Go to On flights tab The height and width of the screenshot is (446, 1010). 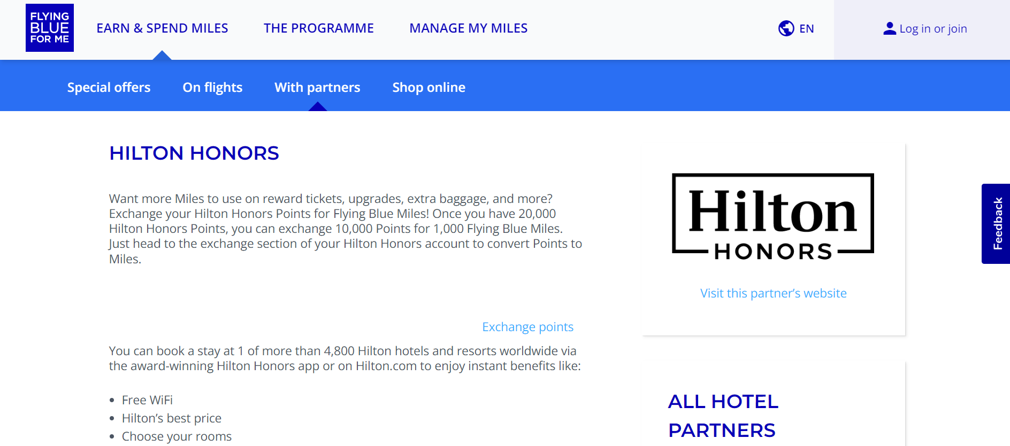212,87
